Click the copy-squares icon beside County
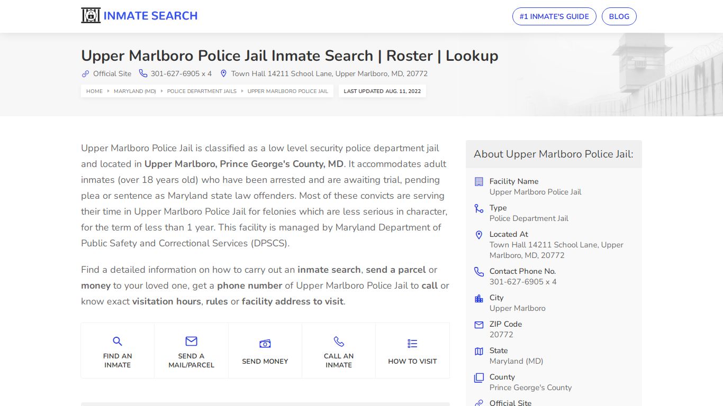This screenshot has width=723, height=406. [x=479, y=377]
